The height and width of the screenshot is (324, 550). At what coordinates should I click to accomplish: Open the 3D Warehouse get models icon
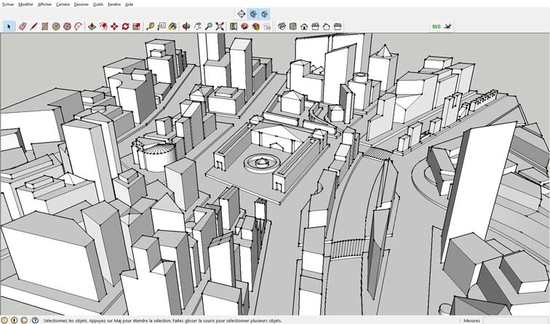tap(244, 26)
